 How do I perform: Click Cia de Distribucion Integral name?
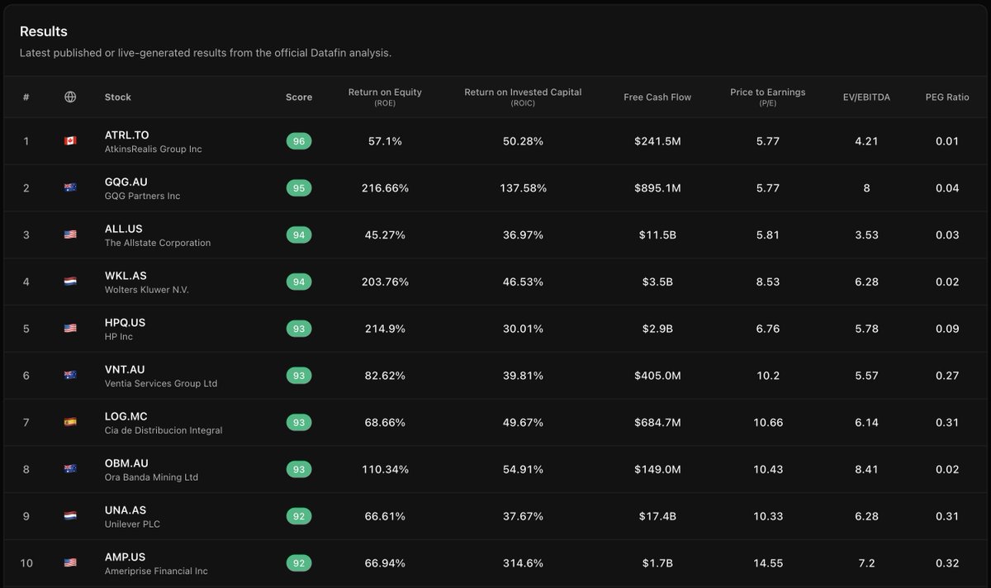point(164,430)
